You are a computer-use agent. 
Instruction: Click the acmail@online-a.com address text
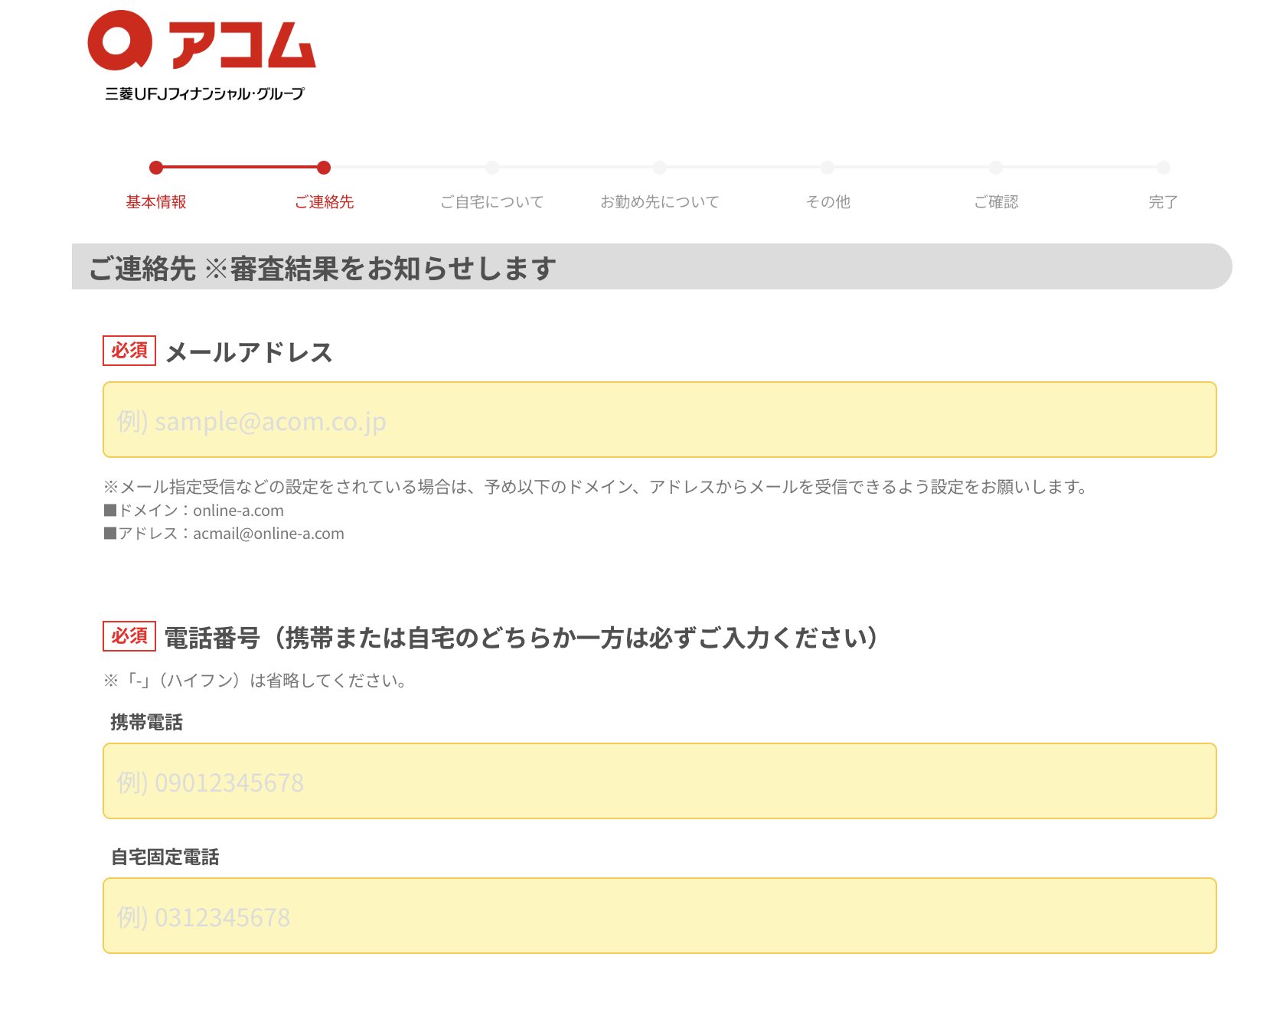click(x=269, y=534)
